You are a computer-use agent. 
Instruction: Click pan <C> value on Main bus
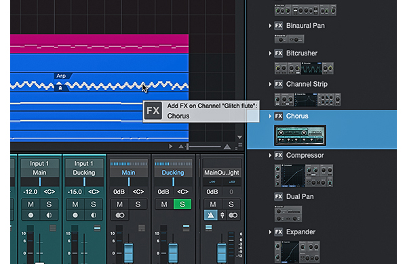[138, 192]
